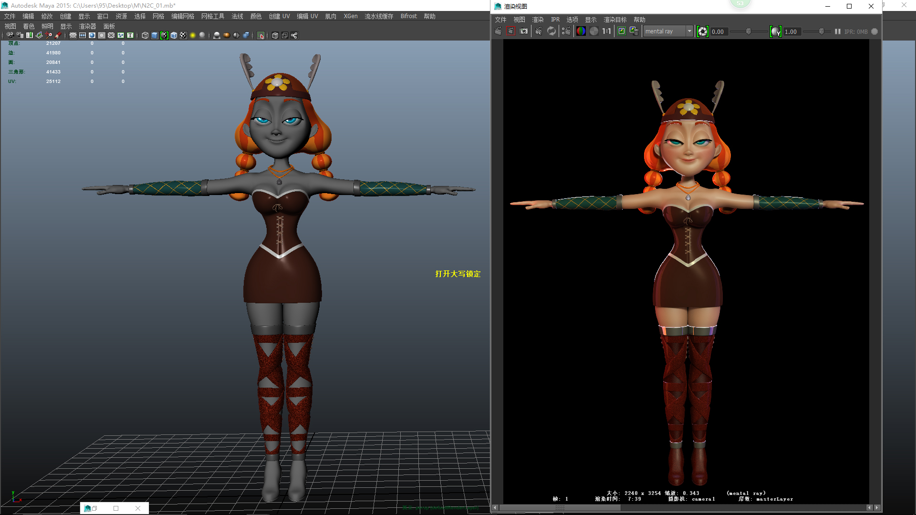Open the viewport 渲染器 panel menu
Viewport: 916px width, 515px height.
(87, 26)
